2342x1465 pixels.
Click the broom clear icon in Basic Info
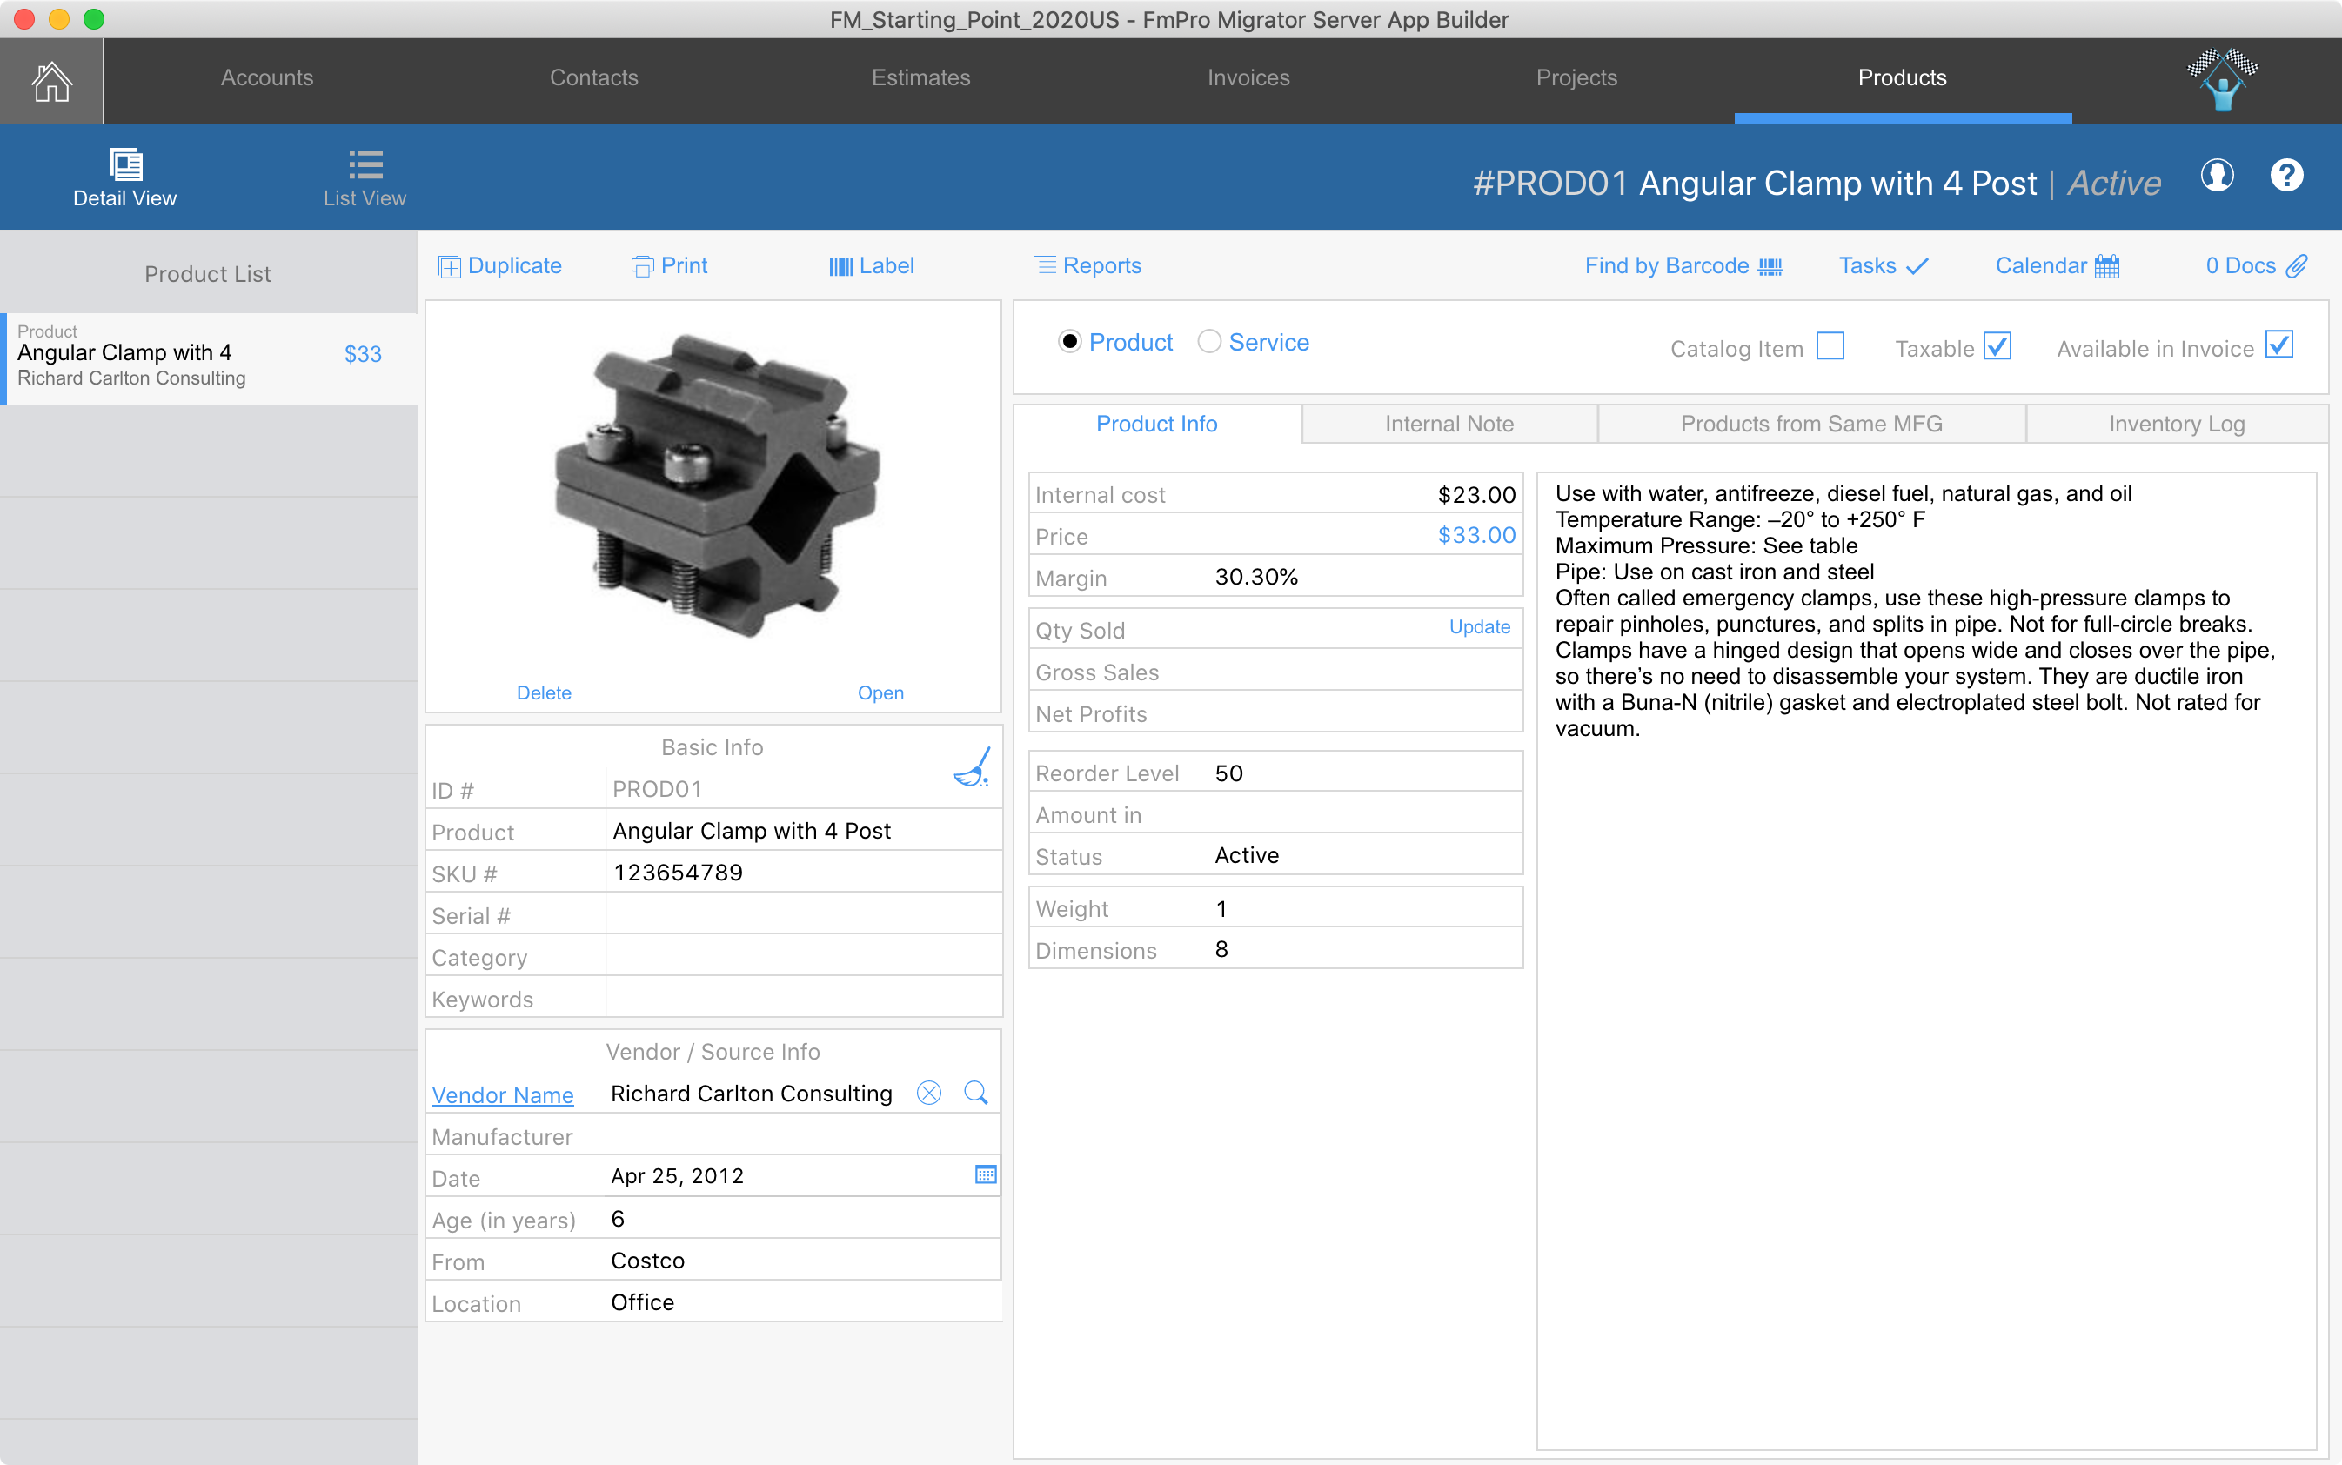tap(972, 766)
